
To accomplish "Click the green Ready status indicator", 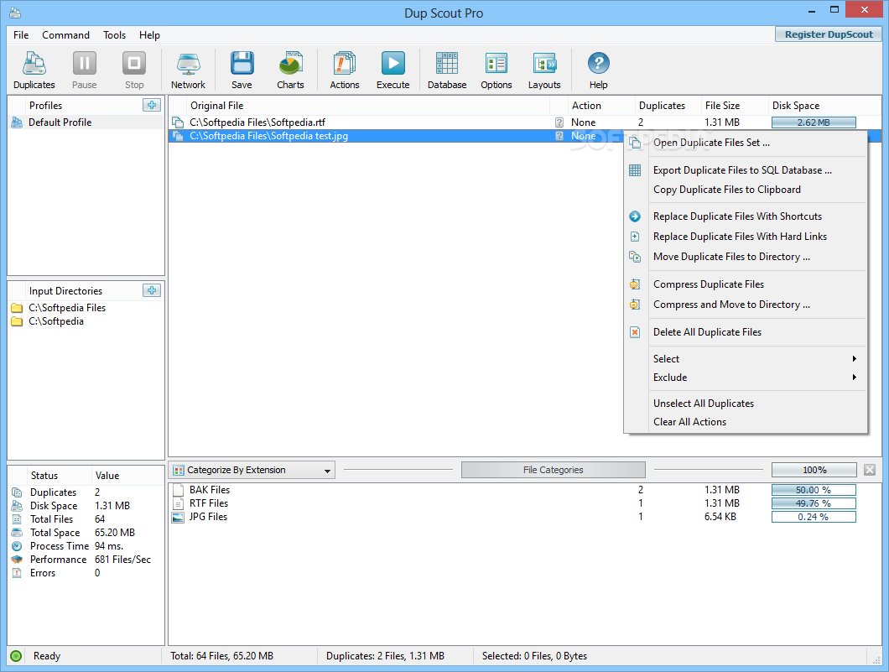I will 16,656.
